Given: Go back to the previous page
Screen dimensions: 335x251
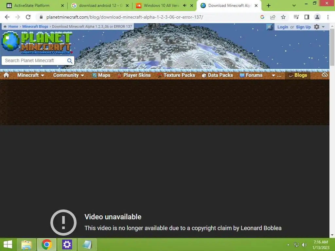Looking at the screenshot, I should (x=7, y=17).
